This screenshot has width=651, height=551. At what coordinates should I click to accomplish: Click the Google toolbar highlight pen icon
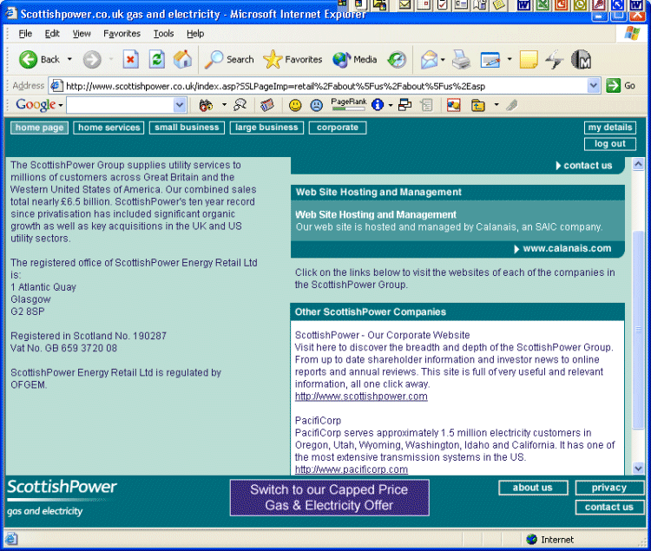click(x=512, y=105)
